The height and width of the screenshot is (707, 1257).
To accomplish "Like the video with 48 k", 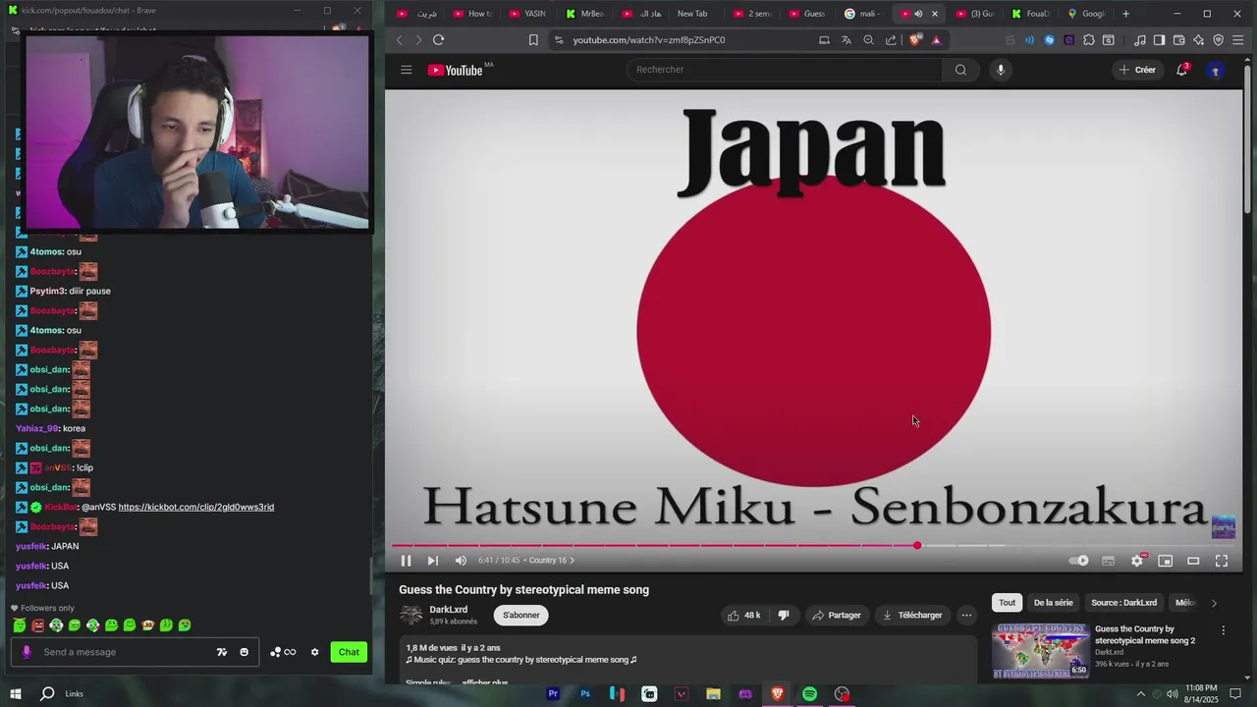I will click(x=743, y=616).
